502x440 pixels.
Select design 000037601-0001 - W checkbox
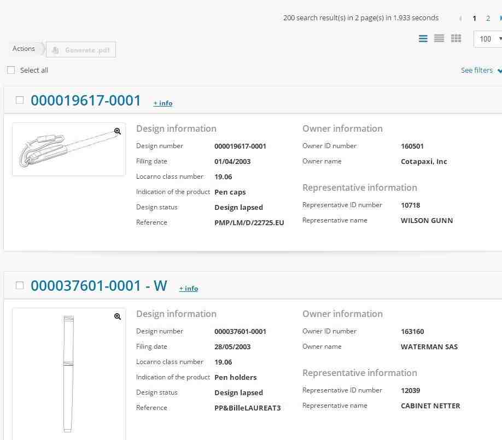(20, 285)
